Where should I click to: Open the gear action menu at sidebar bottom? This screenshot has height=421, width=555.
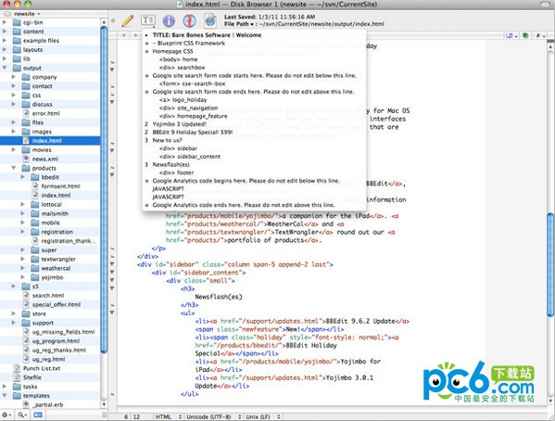point(6,415)
